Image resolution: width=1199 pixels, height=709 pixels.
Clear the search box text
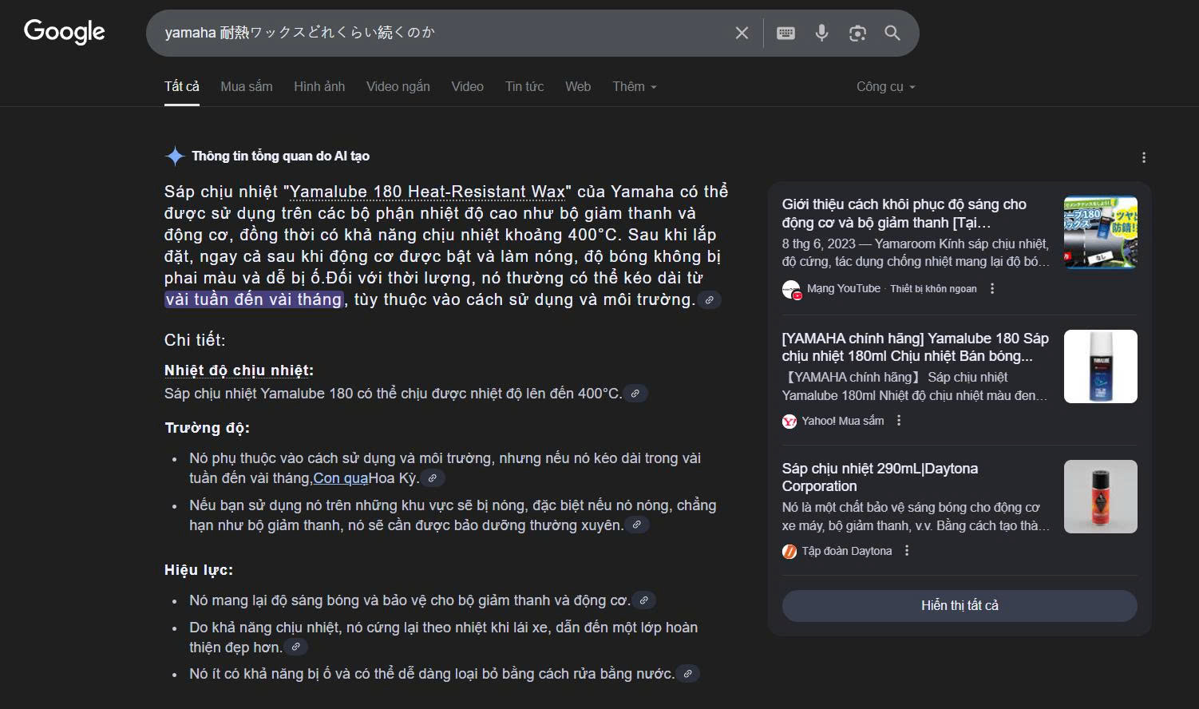742,33
